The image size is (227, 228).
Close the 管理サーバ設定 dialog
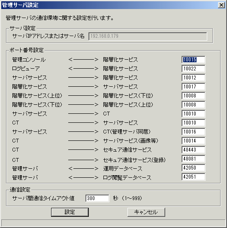[x=221, y=5]
